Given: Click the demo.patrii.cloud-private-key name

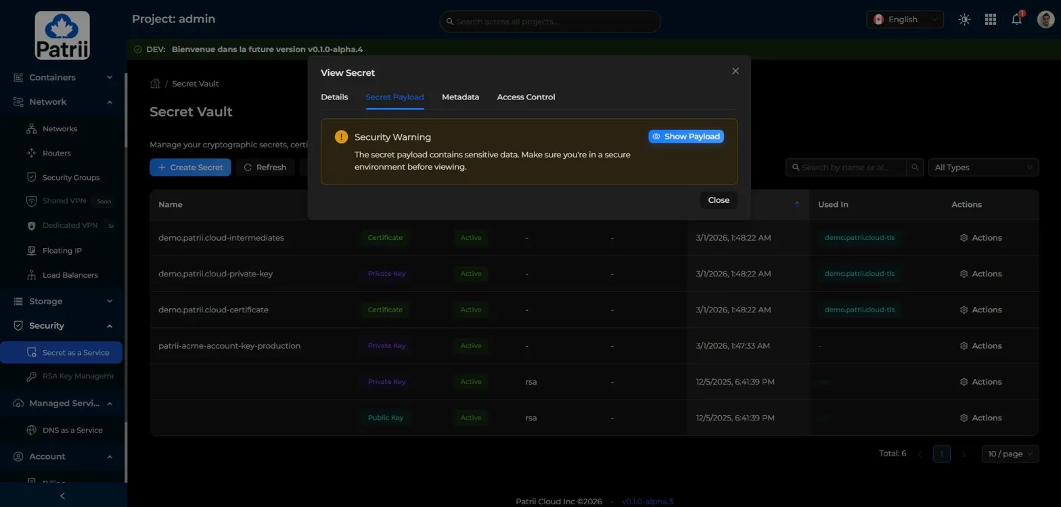Looking at the screenshot, I should (215, 274).
